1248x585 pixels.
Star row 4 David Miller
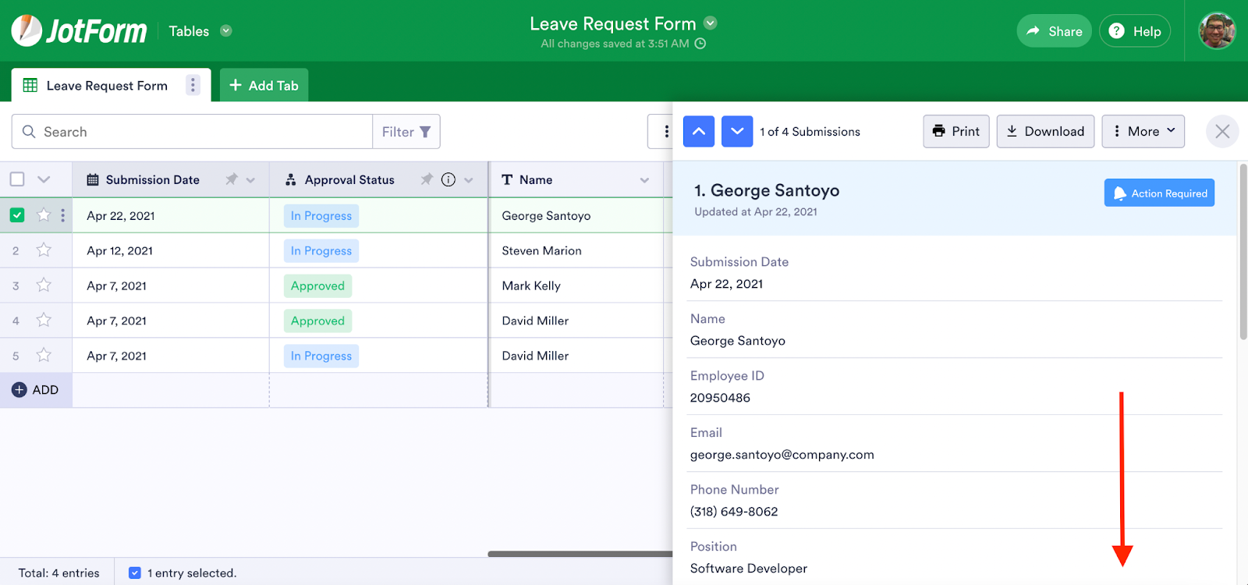pyautogui.click(x=44, y=320)
